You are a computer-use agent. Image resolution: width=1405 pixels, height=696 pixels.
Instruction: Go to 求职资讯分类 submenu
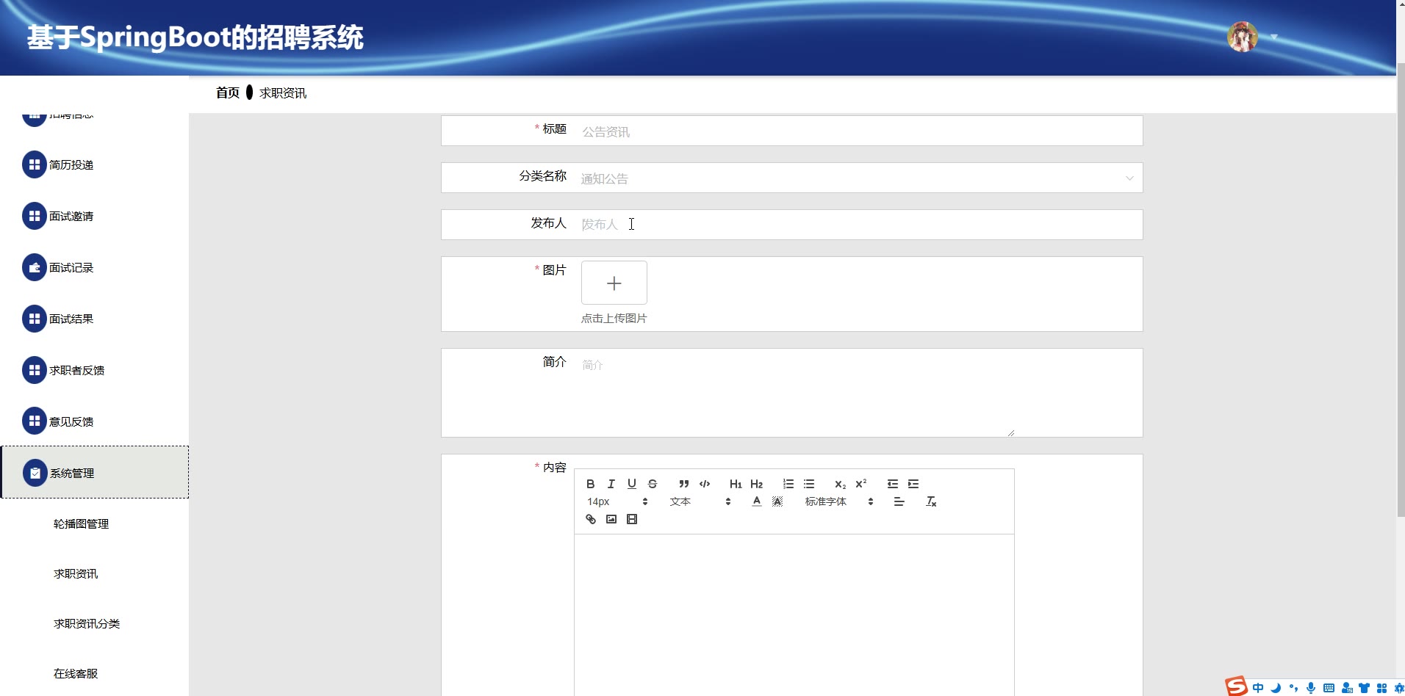(87, 623)
